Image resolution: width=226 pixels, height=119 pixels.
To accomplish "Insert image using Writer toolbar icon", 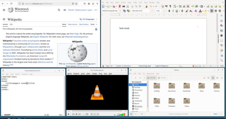I will tap(180, 6).
